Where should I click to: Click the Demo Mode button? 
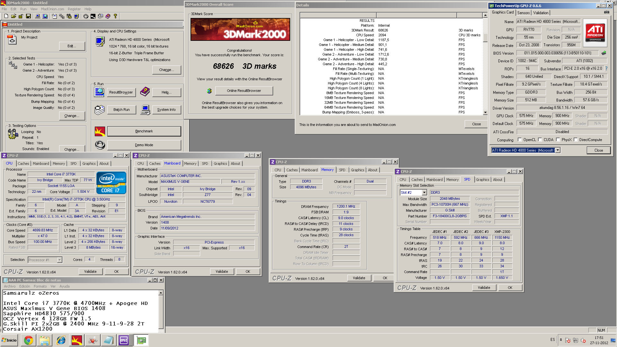(x=144, y=145)
